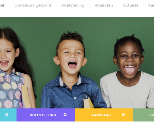The width and height of the screenshot is (154, 124).
Task: Open the Projecten page from navigation
Action: point(104,5)
